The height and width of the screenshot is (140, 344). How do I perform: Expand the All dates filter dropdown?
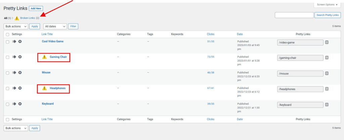coord(55,26)
